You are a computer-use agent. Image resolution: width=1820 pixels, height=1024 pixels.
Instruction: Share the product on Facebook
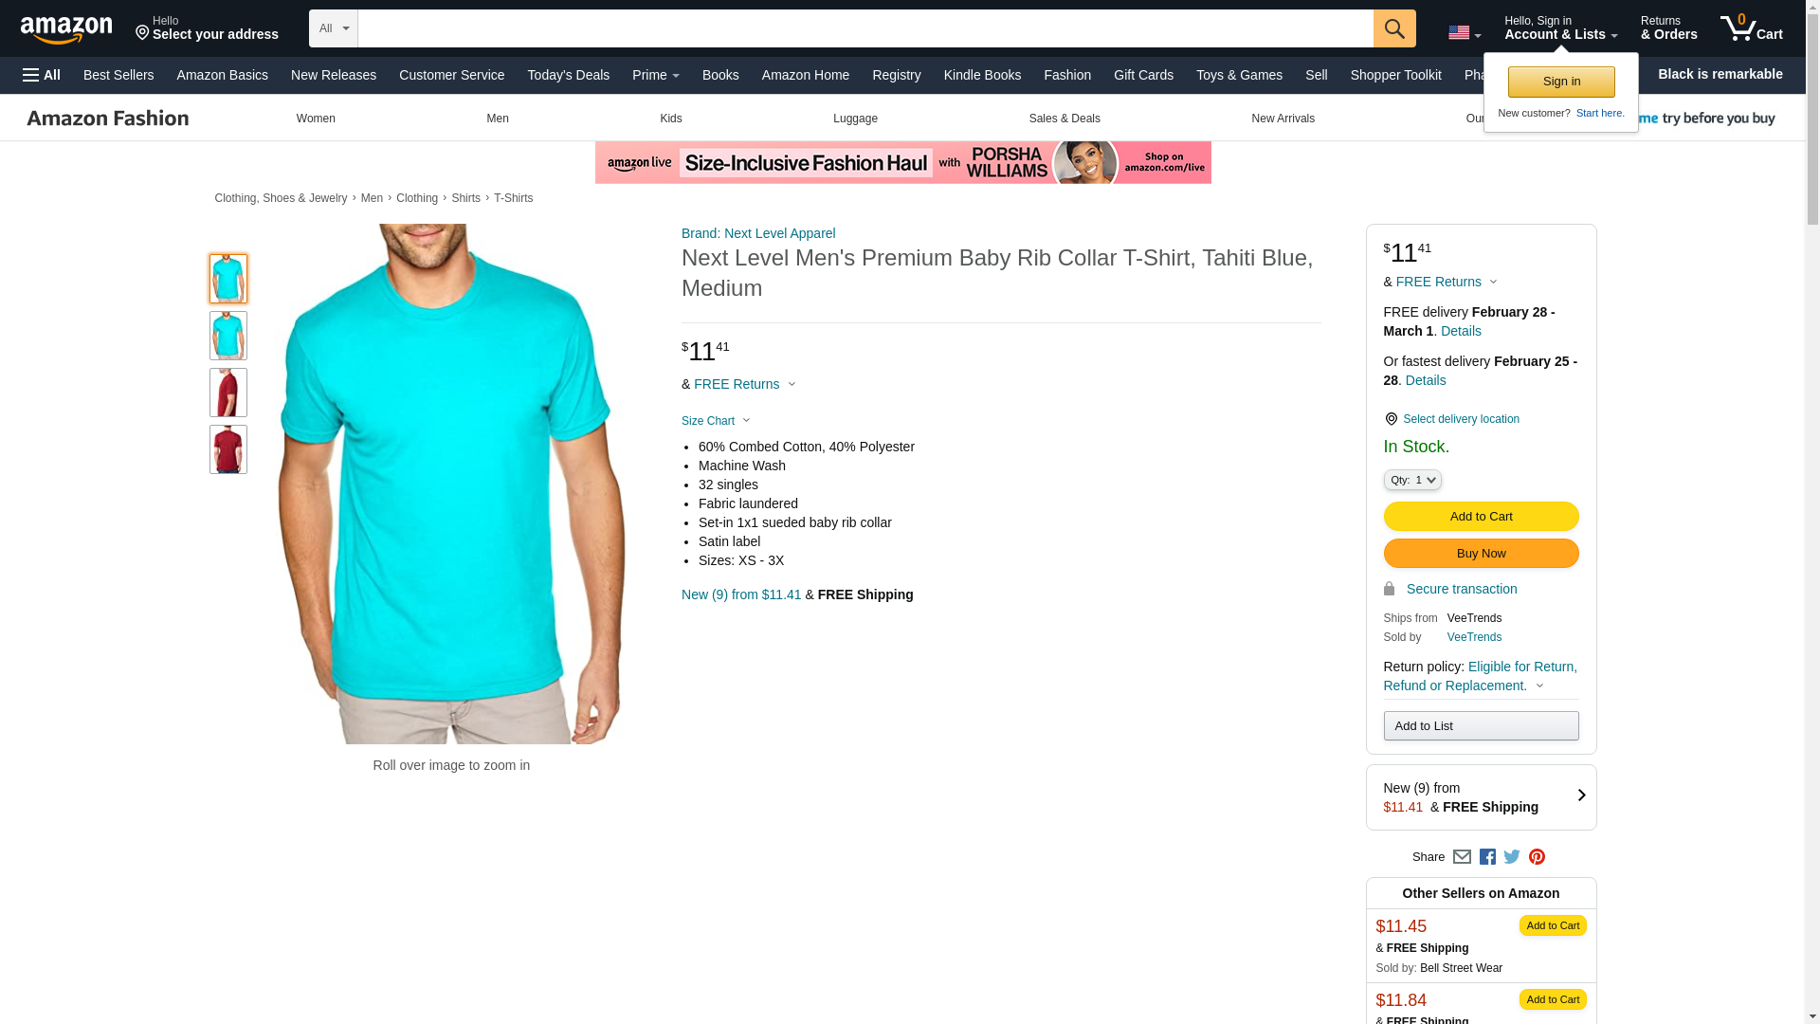point(1487,857)
